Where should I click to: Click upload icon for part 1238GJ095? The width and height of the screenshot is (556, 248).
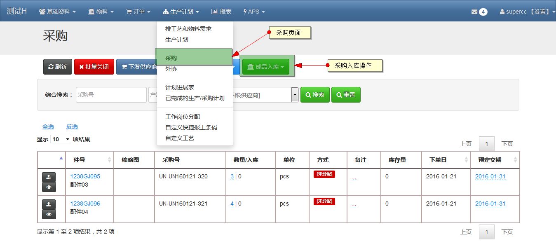(x=49, y=177)
